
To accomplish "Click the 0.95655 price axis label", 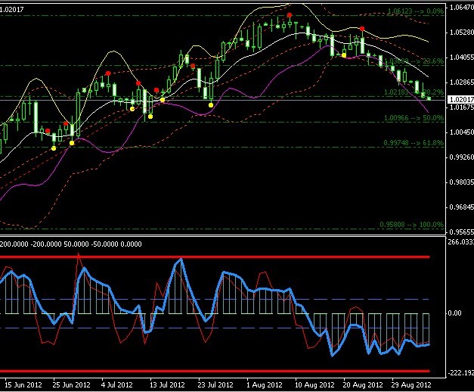I will tap(462, 232).
